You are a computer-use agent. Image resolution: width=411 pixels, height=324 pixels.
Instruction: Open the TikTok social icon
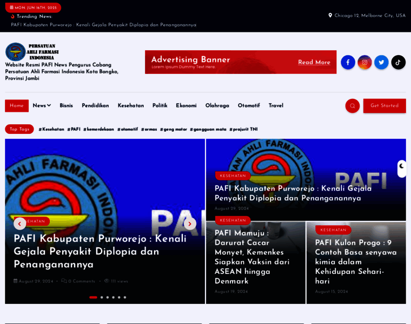tap(399, 62)
